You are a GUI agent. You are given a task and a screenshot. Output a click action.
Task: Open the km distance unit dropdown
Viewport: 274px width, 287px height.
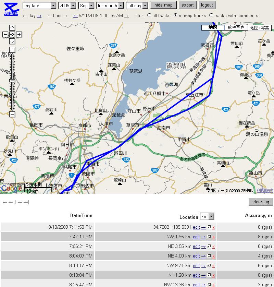click(207, 216)
